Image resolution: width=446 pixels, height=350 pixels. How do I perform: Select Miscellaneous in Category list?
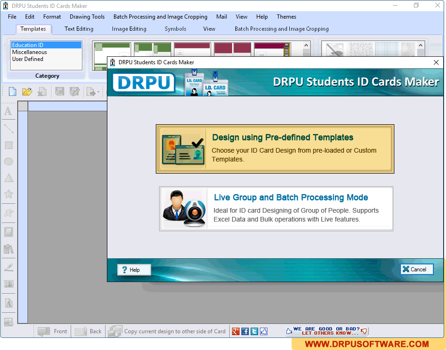tap(46, 52)
